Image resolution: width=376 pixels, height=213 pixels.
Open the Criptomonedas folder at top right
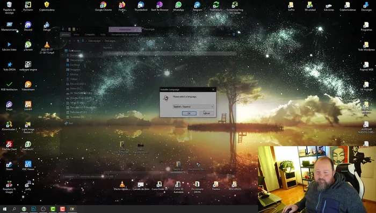coord(348,6)
